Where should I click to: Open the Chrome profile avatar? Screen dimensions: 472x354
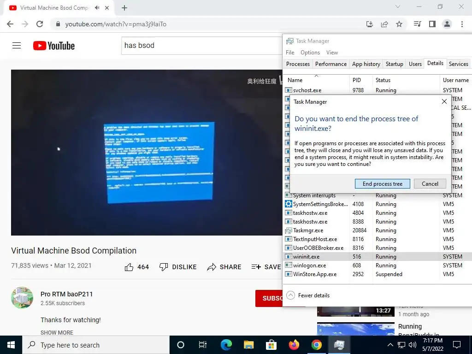point(447,24)
